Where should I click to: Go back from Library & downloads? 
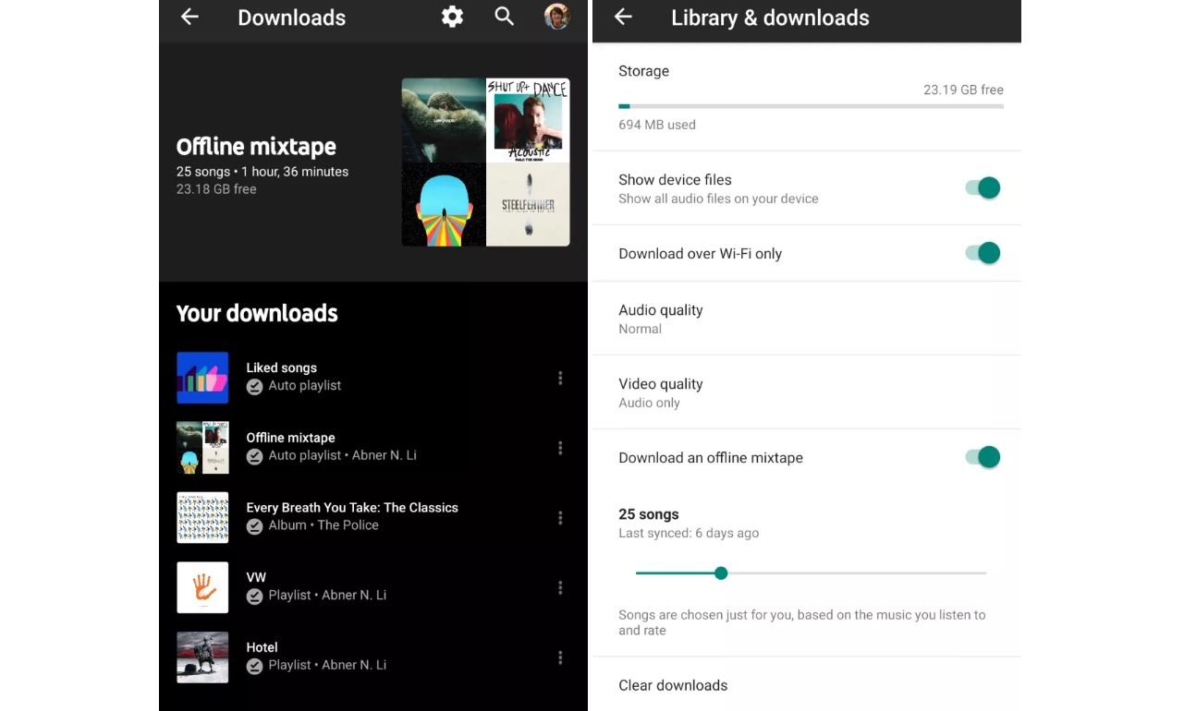[623, 17]
